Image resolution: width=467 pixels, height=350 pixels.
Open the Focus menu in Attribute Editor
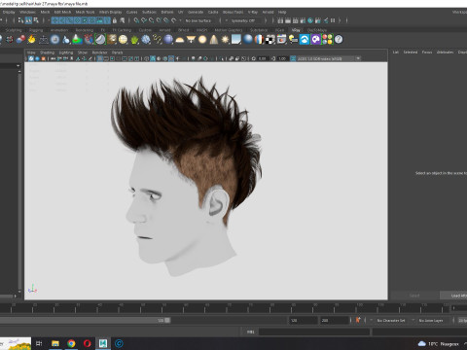pos(427,52)
